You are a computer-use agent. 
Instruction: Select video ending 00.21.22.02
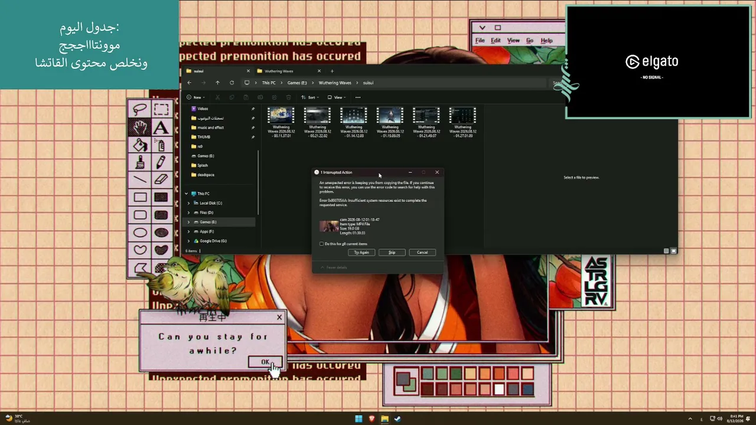coord(317,122)
